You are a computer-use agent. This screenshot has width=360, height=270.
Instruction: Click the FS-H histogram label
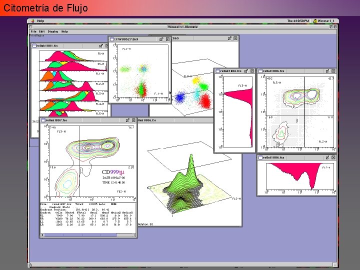tap(101, 53)
